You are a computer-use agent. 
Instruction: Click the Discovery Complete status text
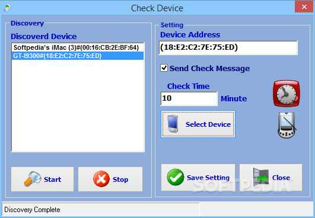point(32,210)
